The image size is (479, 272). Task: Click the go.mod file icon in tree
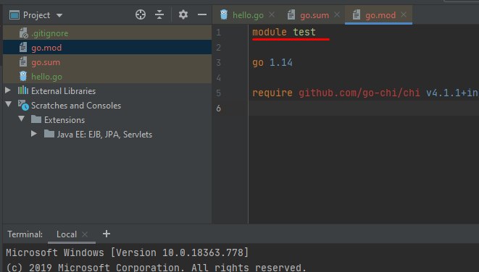point(23,48)
